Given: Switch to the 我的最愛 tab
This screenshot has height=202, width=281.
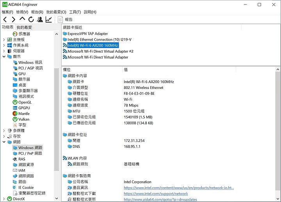Looking at the screenshot, I should (x=24, y=27).
